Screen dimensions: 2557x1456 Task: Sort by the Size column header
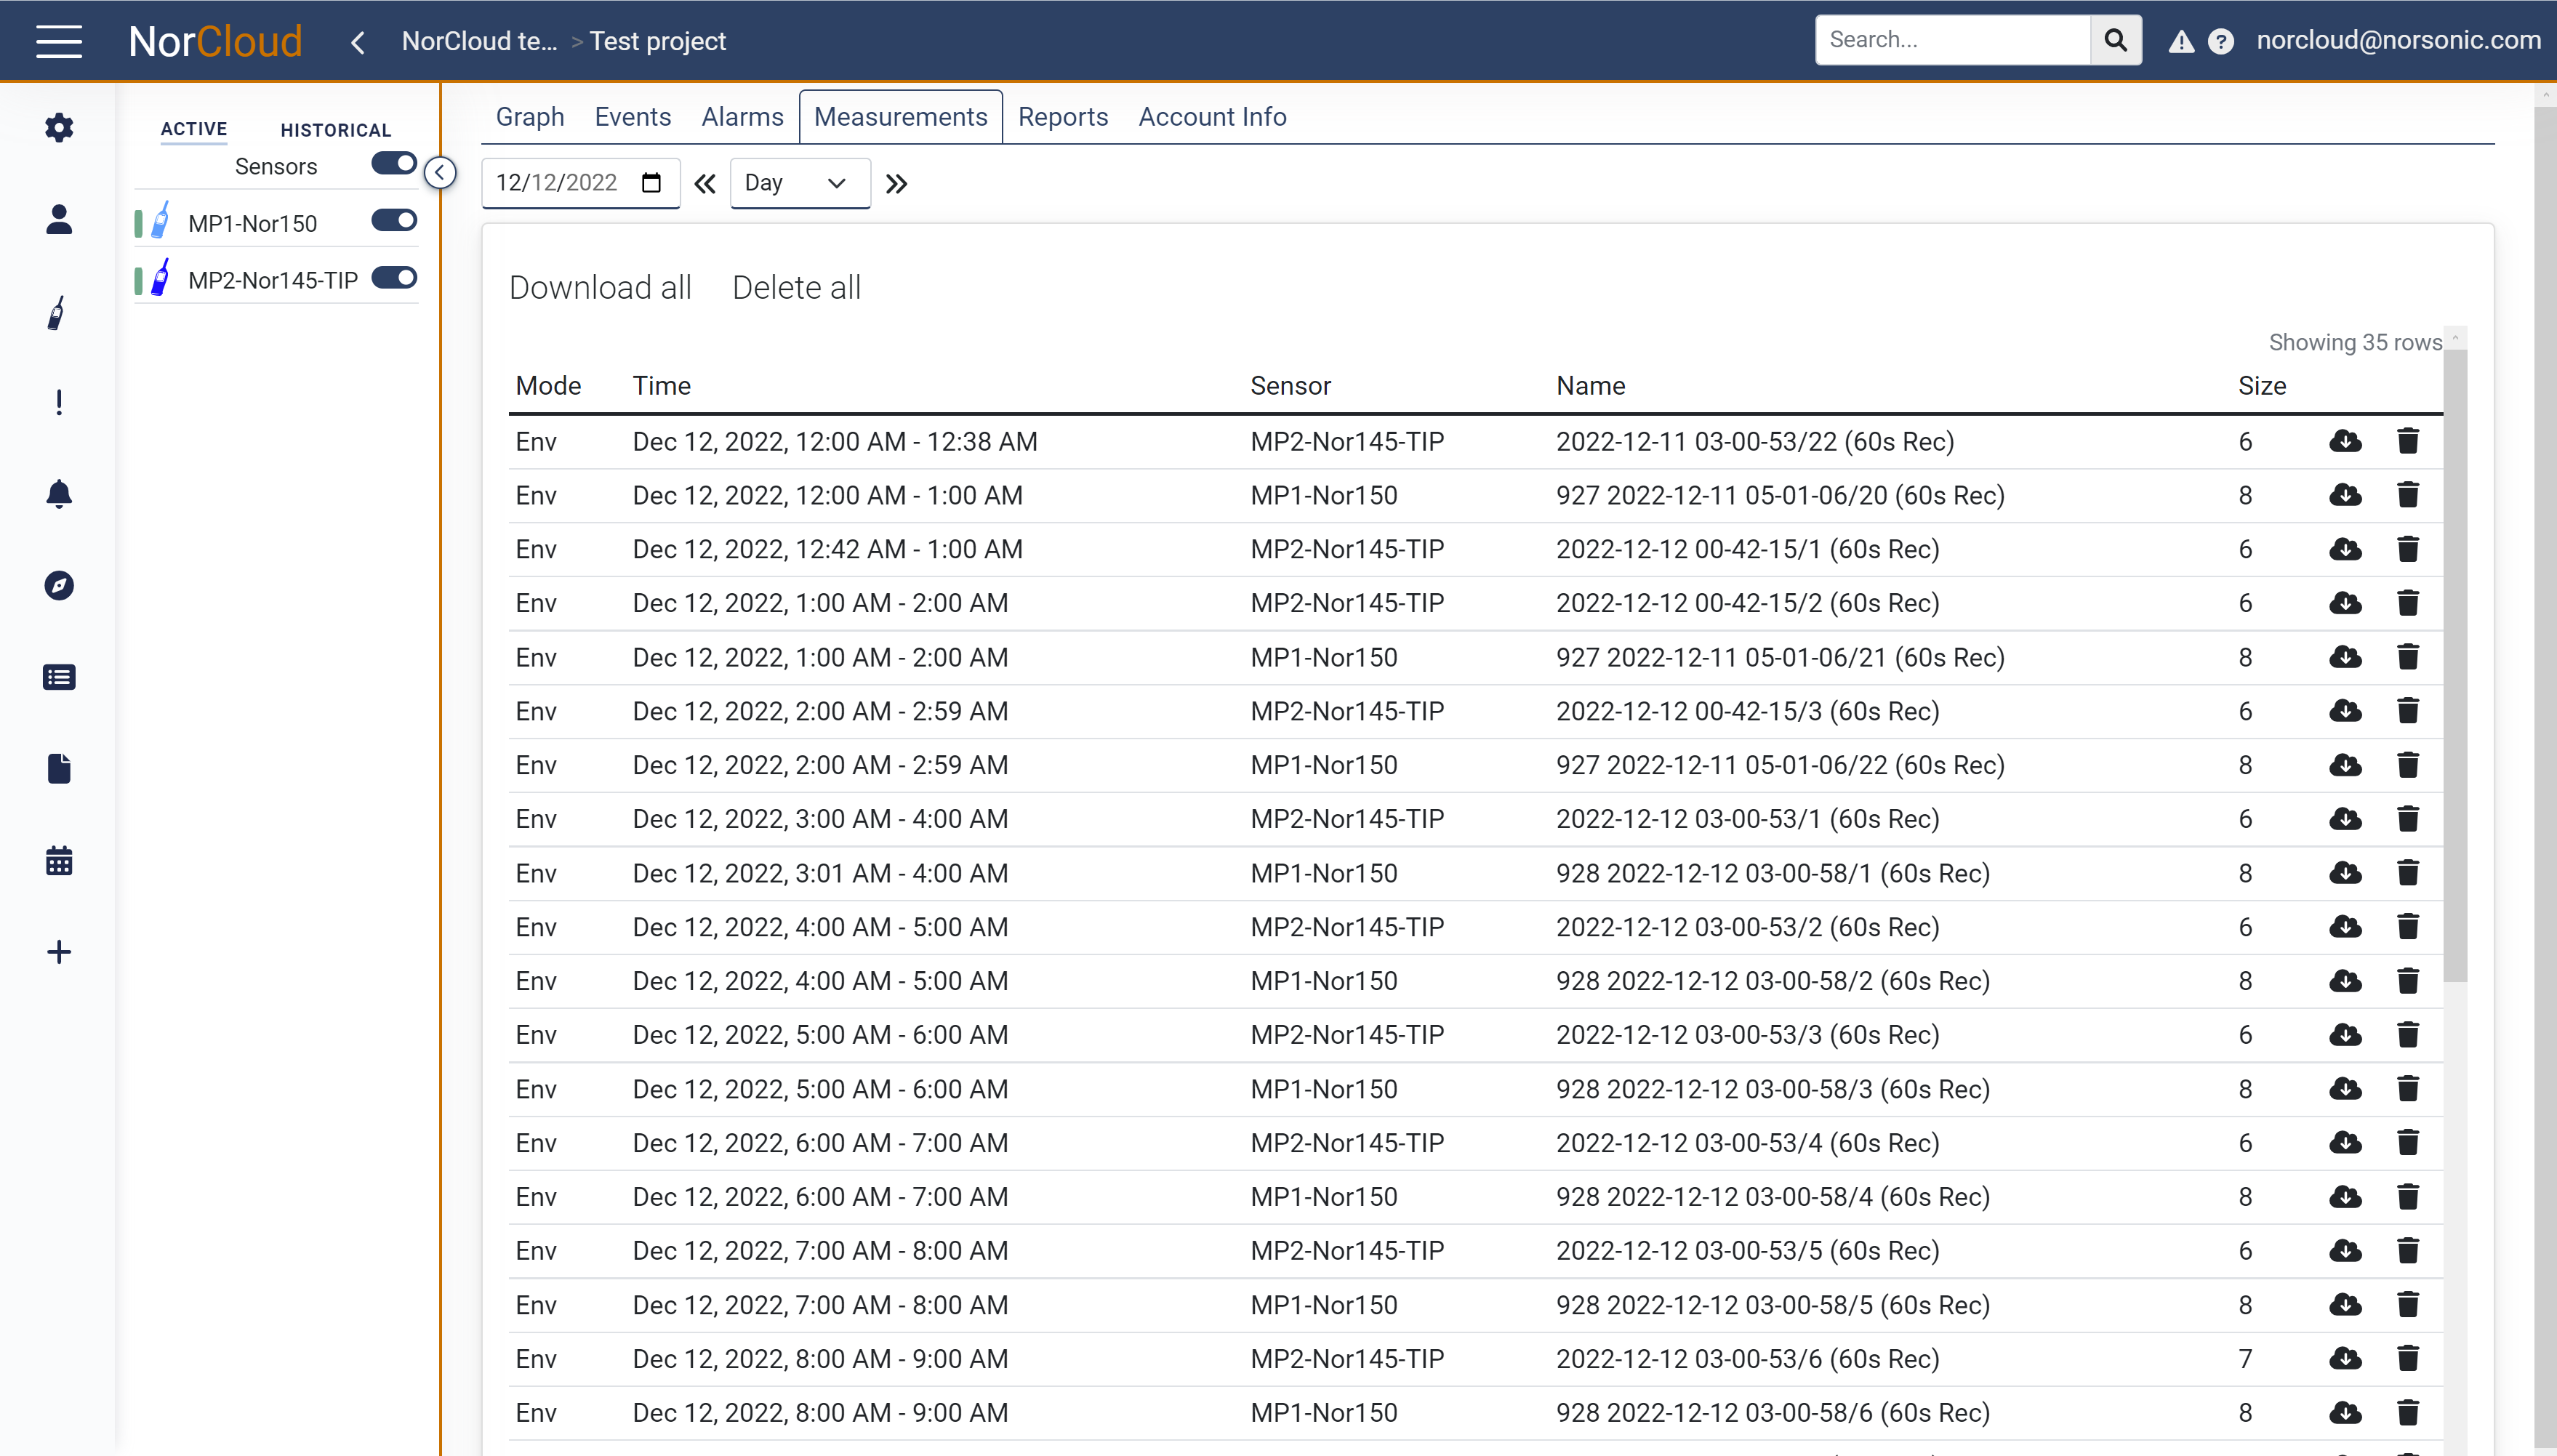[2262, 386]
